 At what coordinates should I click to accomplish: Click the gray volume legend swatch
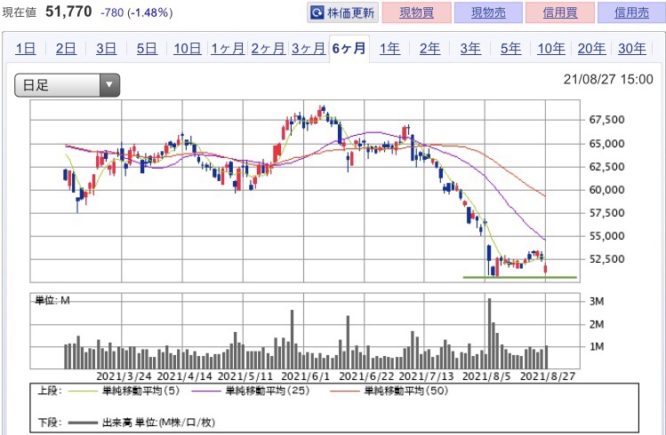[x=83, y=423]
